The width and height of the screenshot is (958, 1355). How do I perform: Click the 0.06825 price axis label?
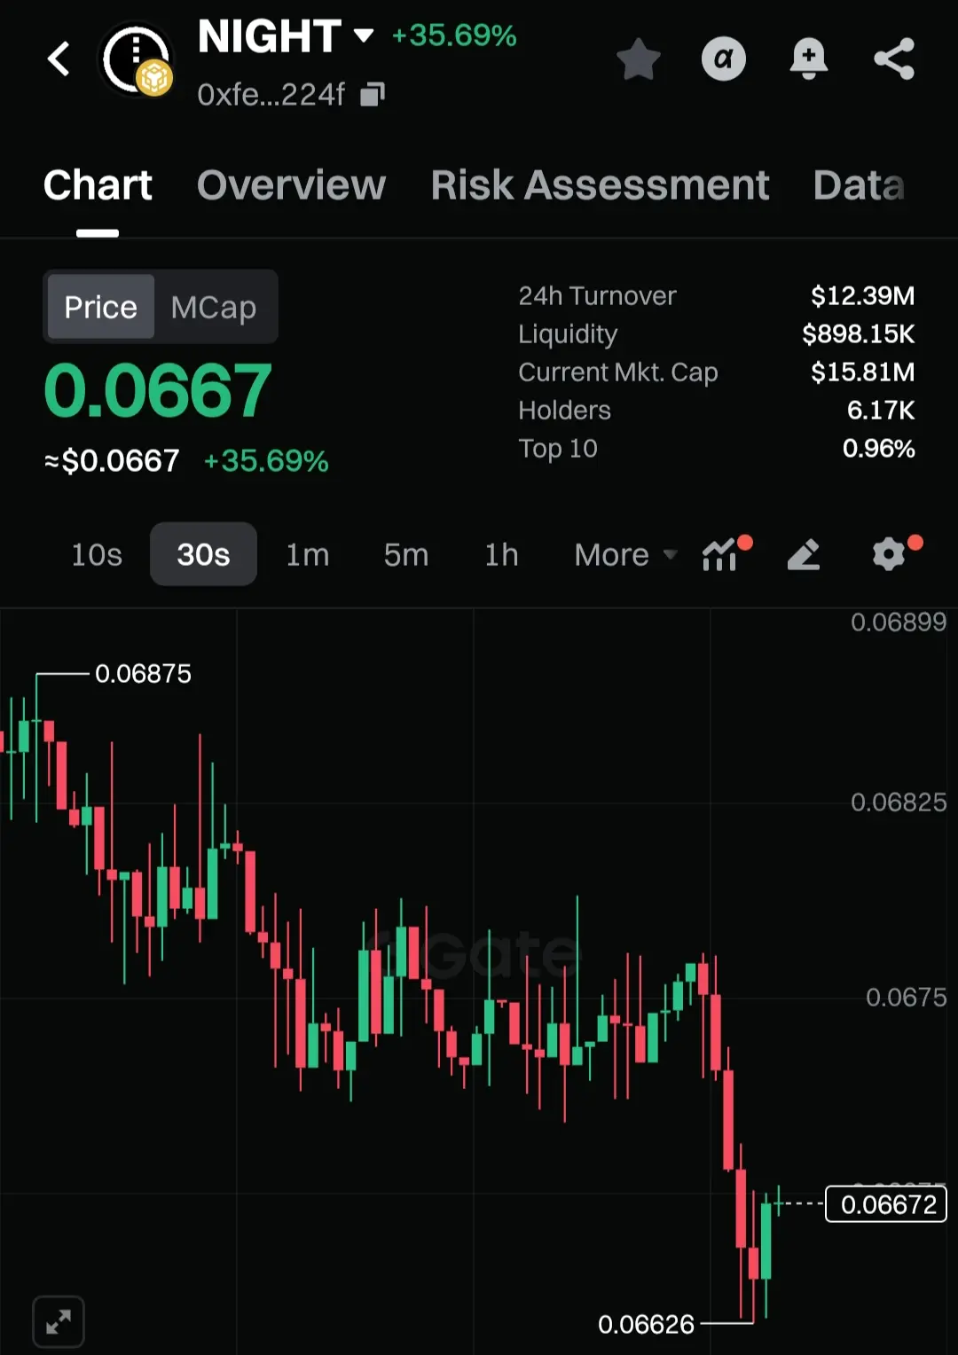[x=899, y=803]
